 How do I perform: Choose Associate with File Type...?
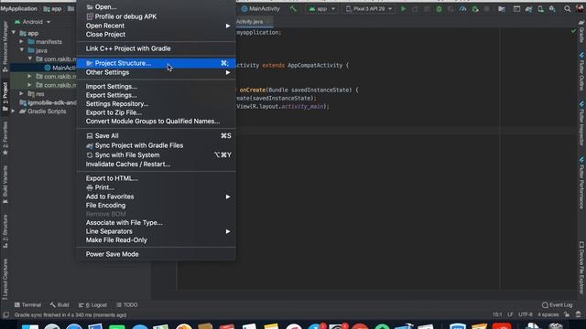(x=157, y=223)
